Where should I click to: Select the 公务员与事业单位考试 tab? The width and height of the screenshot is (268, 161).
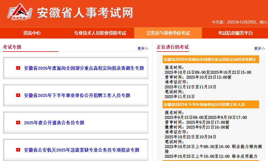click(167, 33)
